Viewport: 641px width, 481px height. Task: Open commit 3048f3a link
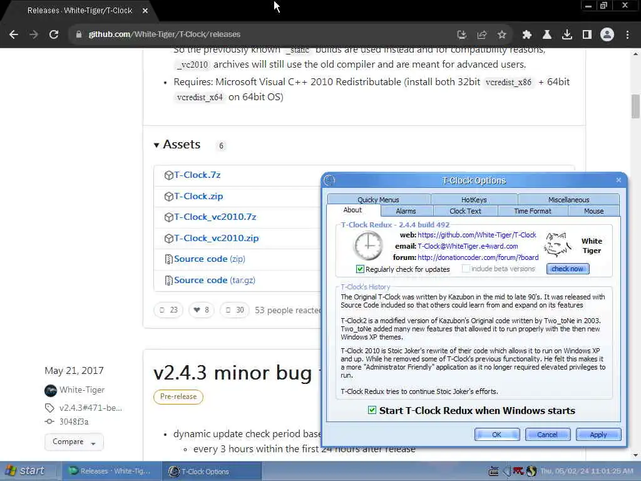[x=74, y=422]
